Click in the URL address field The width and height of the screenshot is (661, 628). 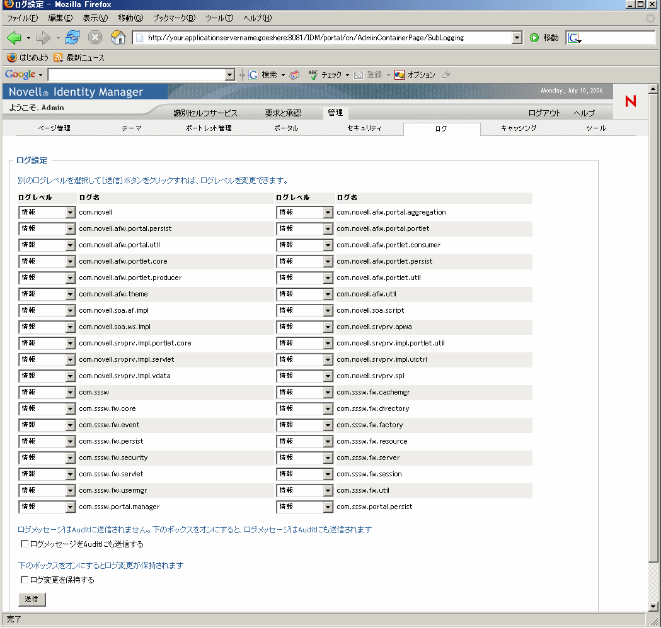click(328, 38)
